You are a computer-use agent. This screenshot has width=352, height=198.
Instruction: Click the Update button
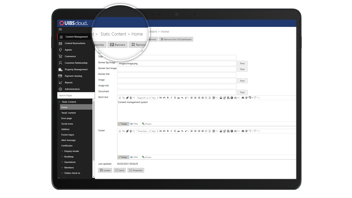click(105, 170)
